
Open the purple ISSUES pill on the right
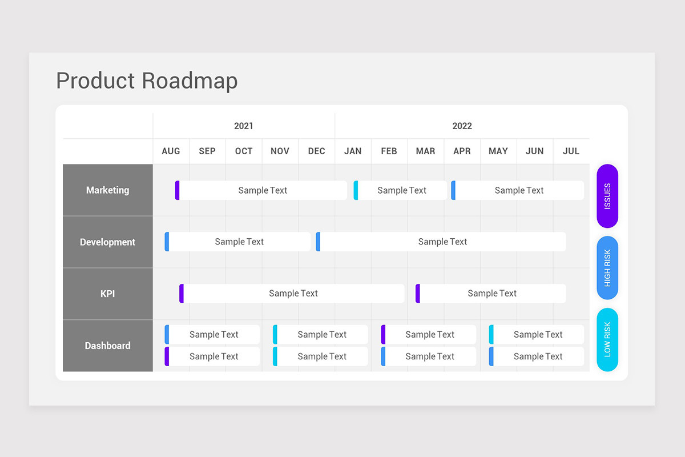(607, 196)
